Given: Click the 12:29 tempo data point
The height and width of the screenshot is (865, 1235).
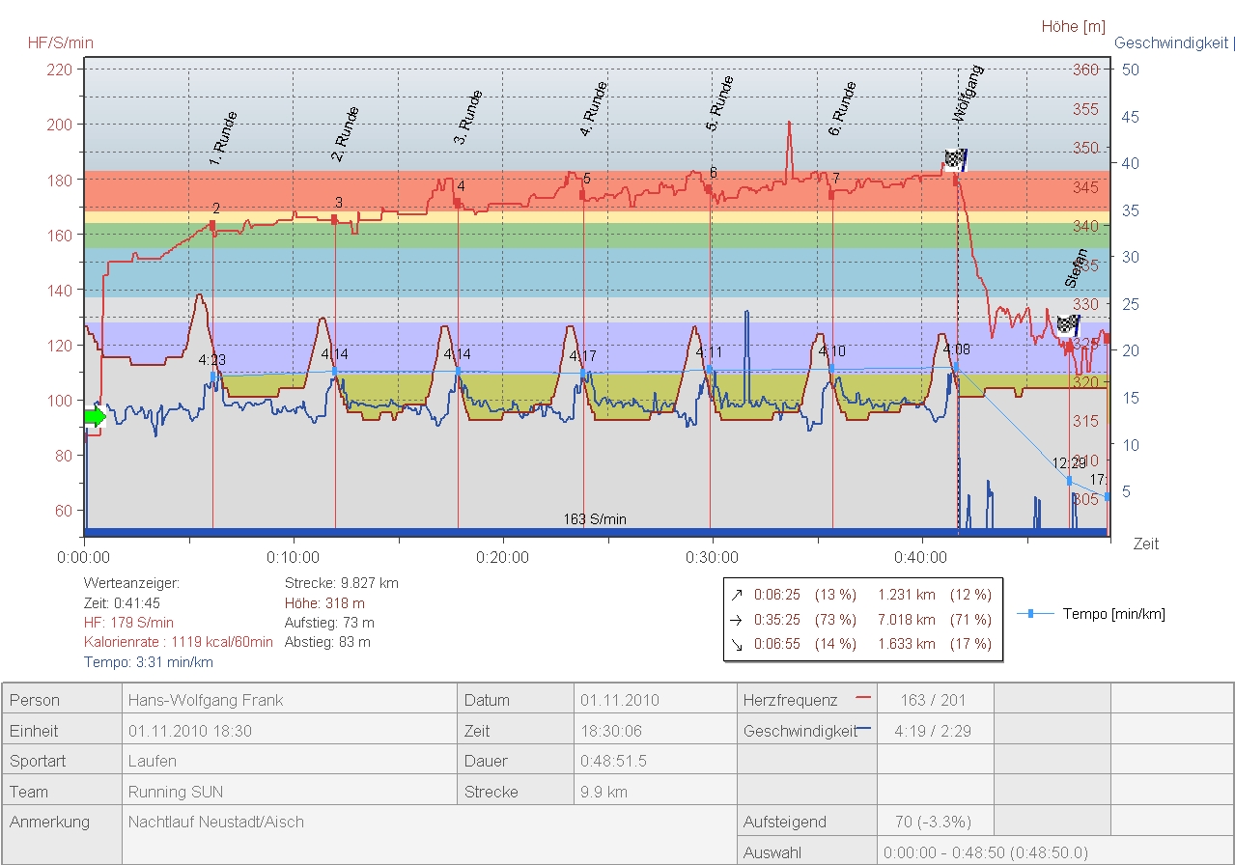Looking at the screenshot, I should point(1069,481).
